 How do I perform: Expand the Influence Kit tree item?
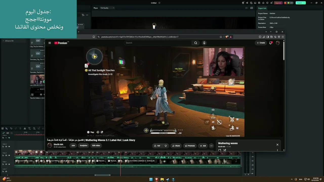click(3, 41)
